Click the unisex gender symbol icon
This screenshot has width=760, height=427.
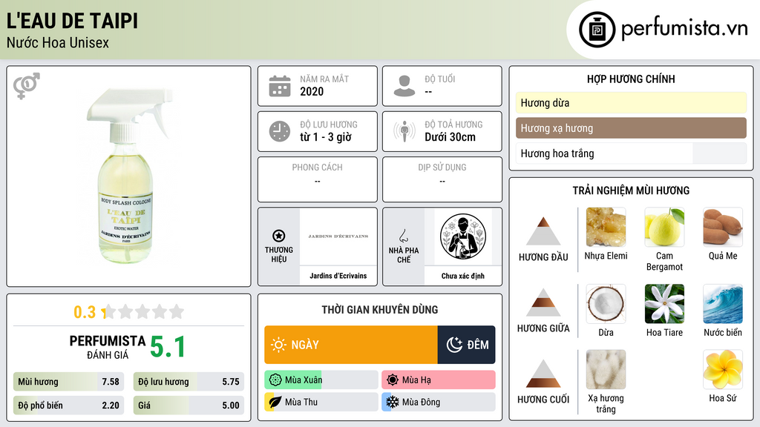pyautogui.click(x=26, y=85)
